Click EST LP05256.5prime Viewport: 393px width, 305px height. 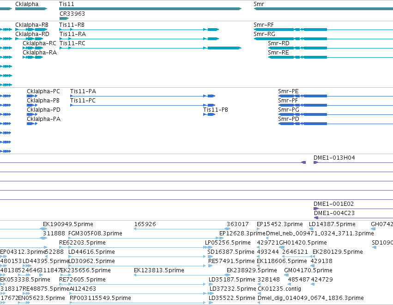[228, 243]
